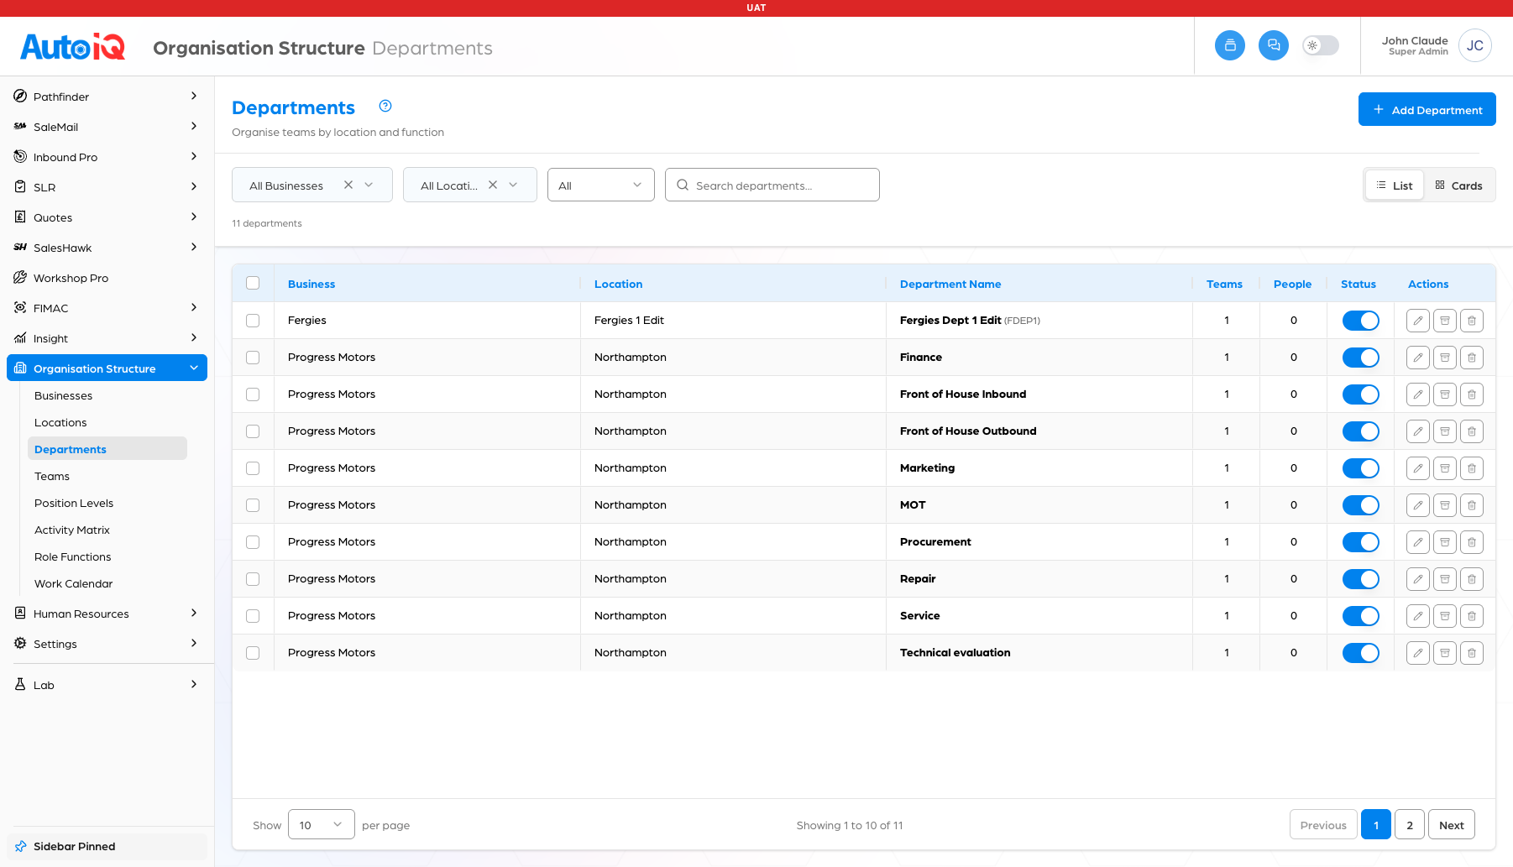This screenshot has width=1513, height=867.
Task: Switch to List view
Action: [x=1395, y=185]
